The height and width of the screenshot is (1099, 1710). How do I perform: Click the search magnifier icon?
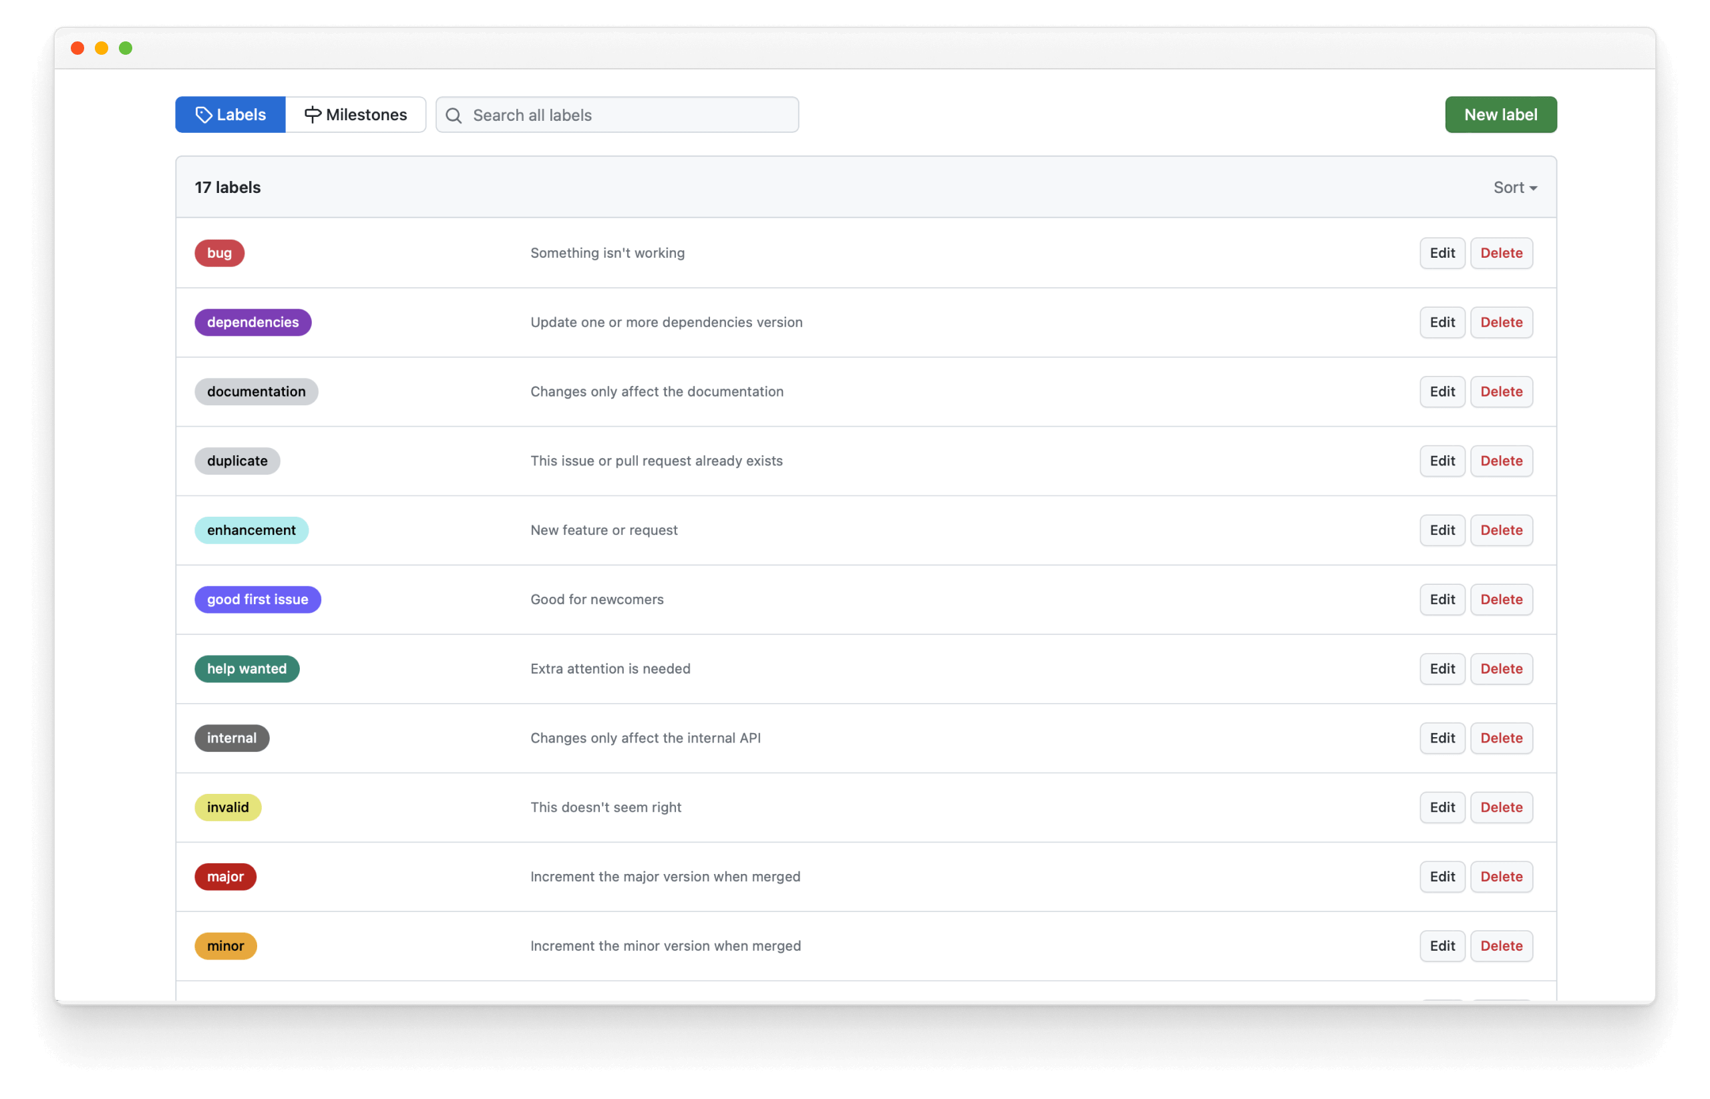coord(455,115)
